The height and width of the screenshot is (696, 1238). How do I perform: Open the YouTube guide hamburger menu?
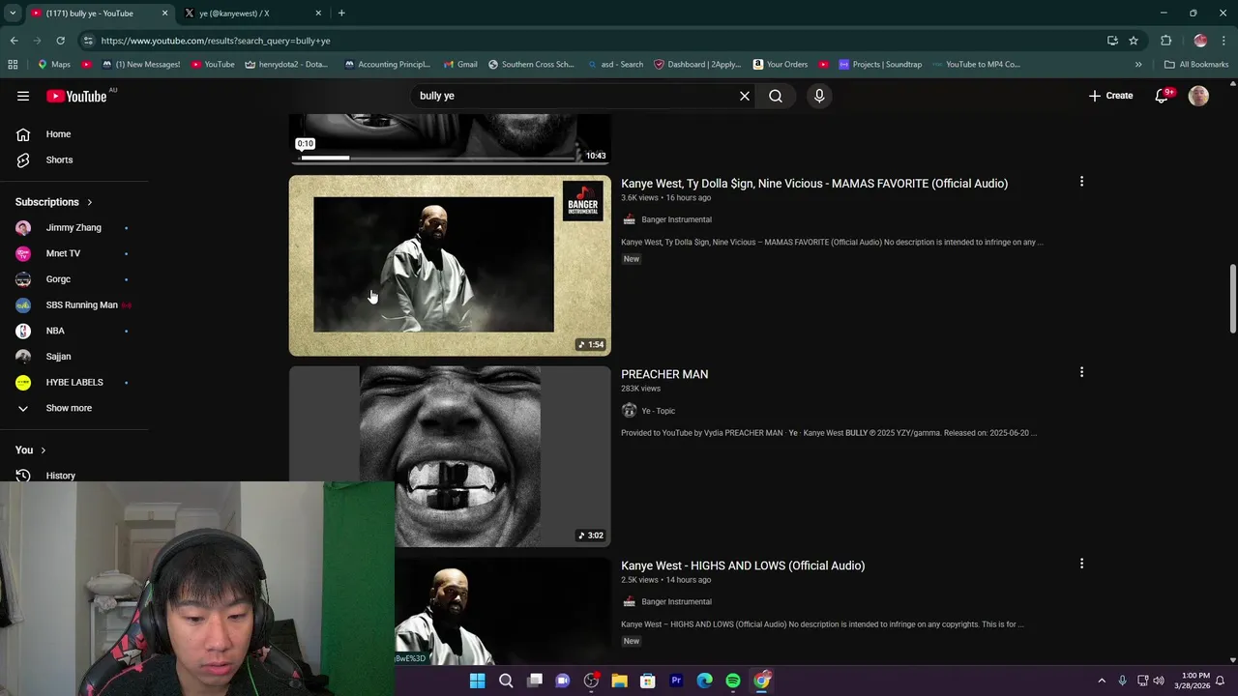tap(23, 96)
